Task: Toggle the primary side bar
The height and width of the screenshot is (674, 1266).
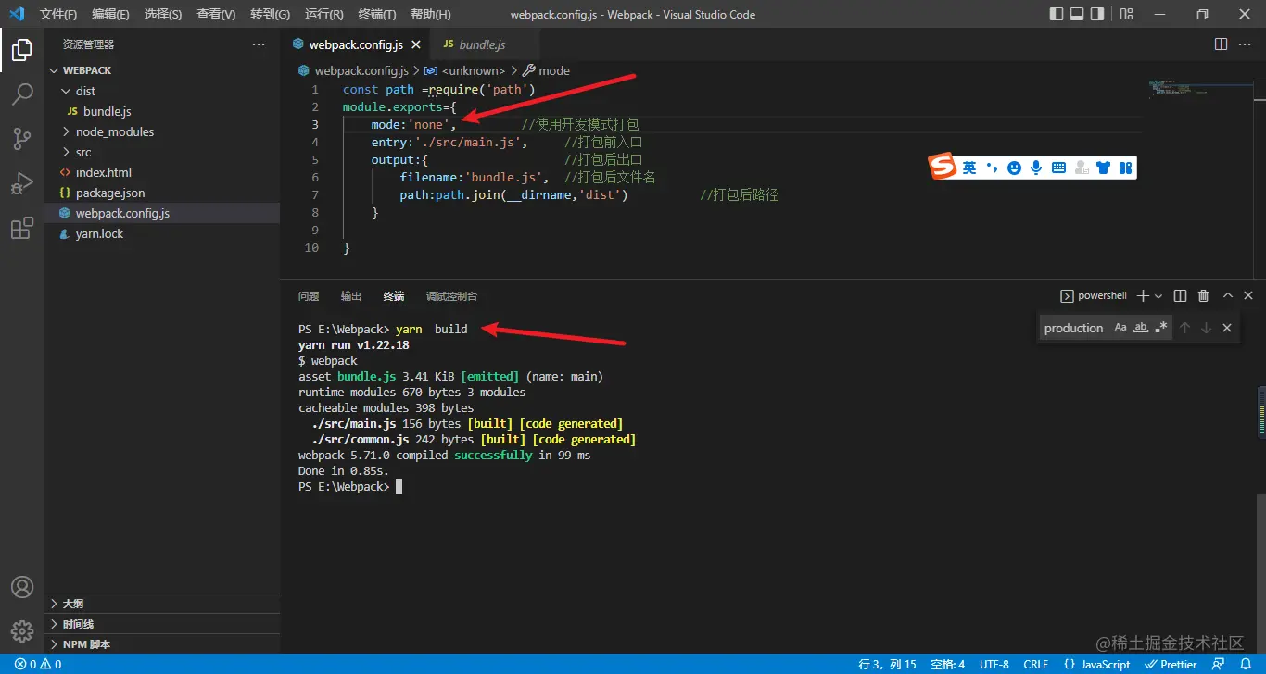Action: point(1057,14)
